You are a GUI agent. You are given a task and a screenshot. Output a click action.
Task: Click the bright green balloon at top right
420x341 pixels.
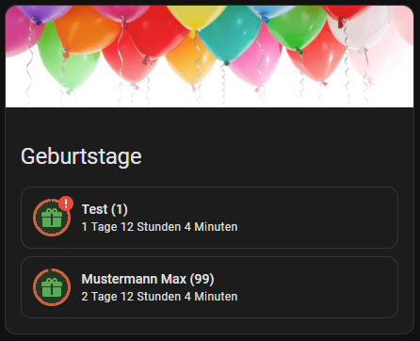[297, 26]
